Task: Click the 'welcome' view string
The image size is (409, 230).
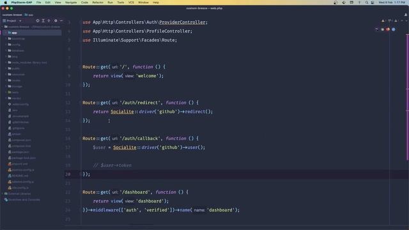Action: (147, 76)
